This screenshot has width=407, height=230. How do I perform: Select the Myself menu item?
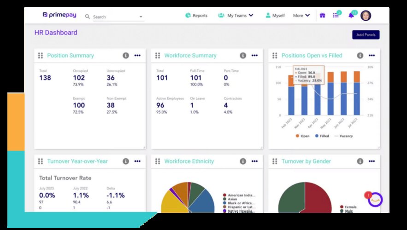coord(275,16)
